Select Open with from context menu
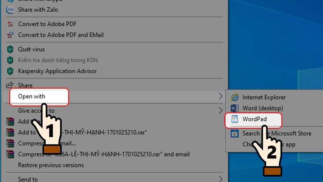 [32, 96]
